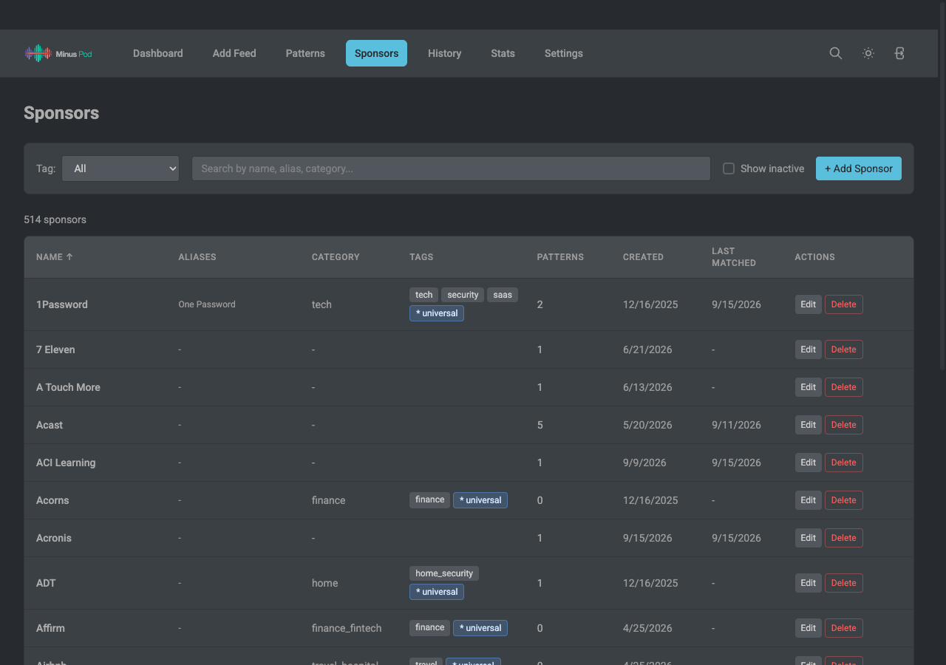Delete the A Touch More sponsor
This screenshot has height=665, width=946.
pos(843,387)
